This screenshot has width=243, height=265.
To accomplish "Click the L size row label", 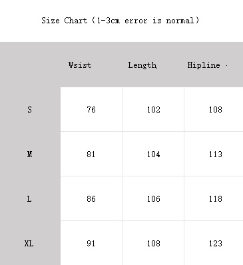I will (29, 199).
